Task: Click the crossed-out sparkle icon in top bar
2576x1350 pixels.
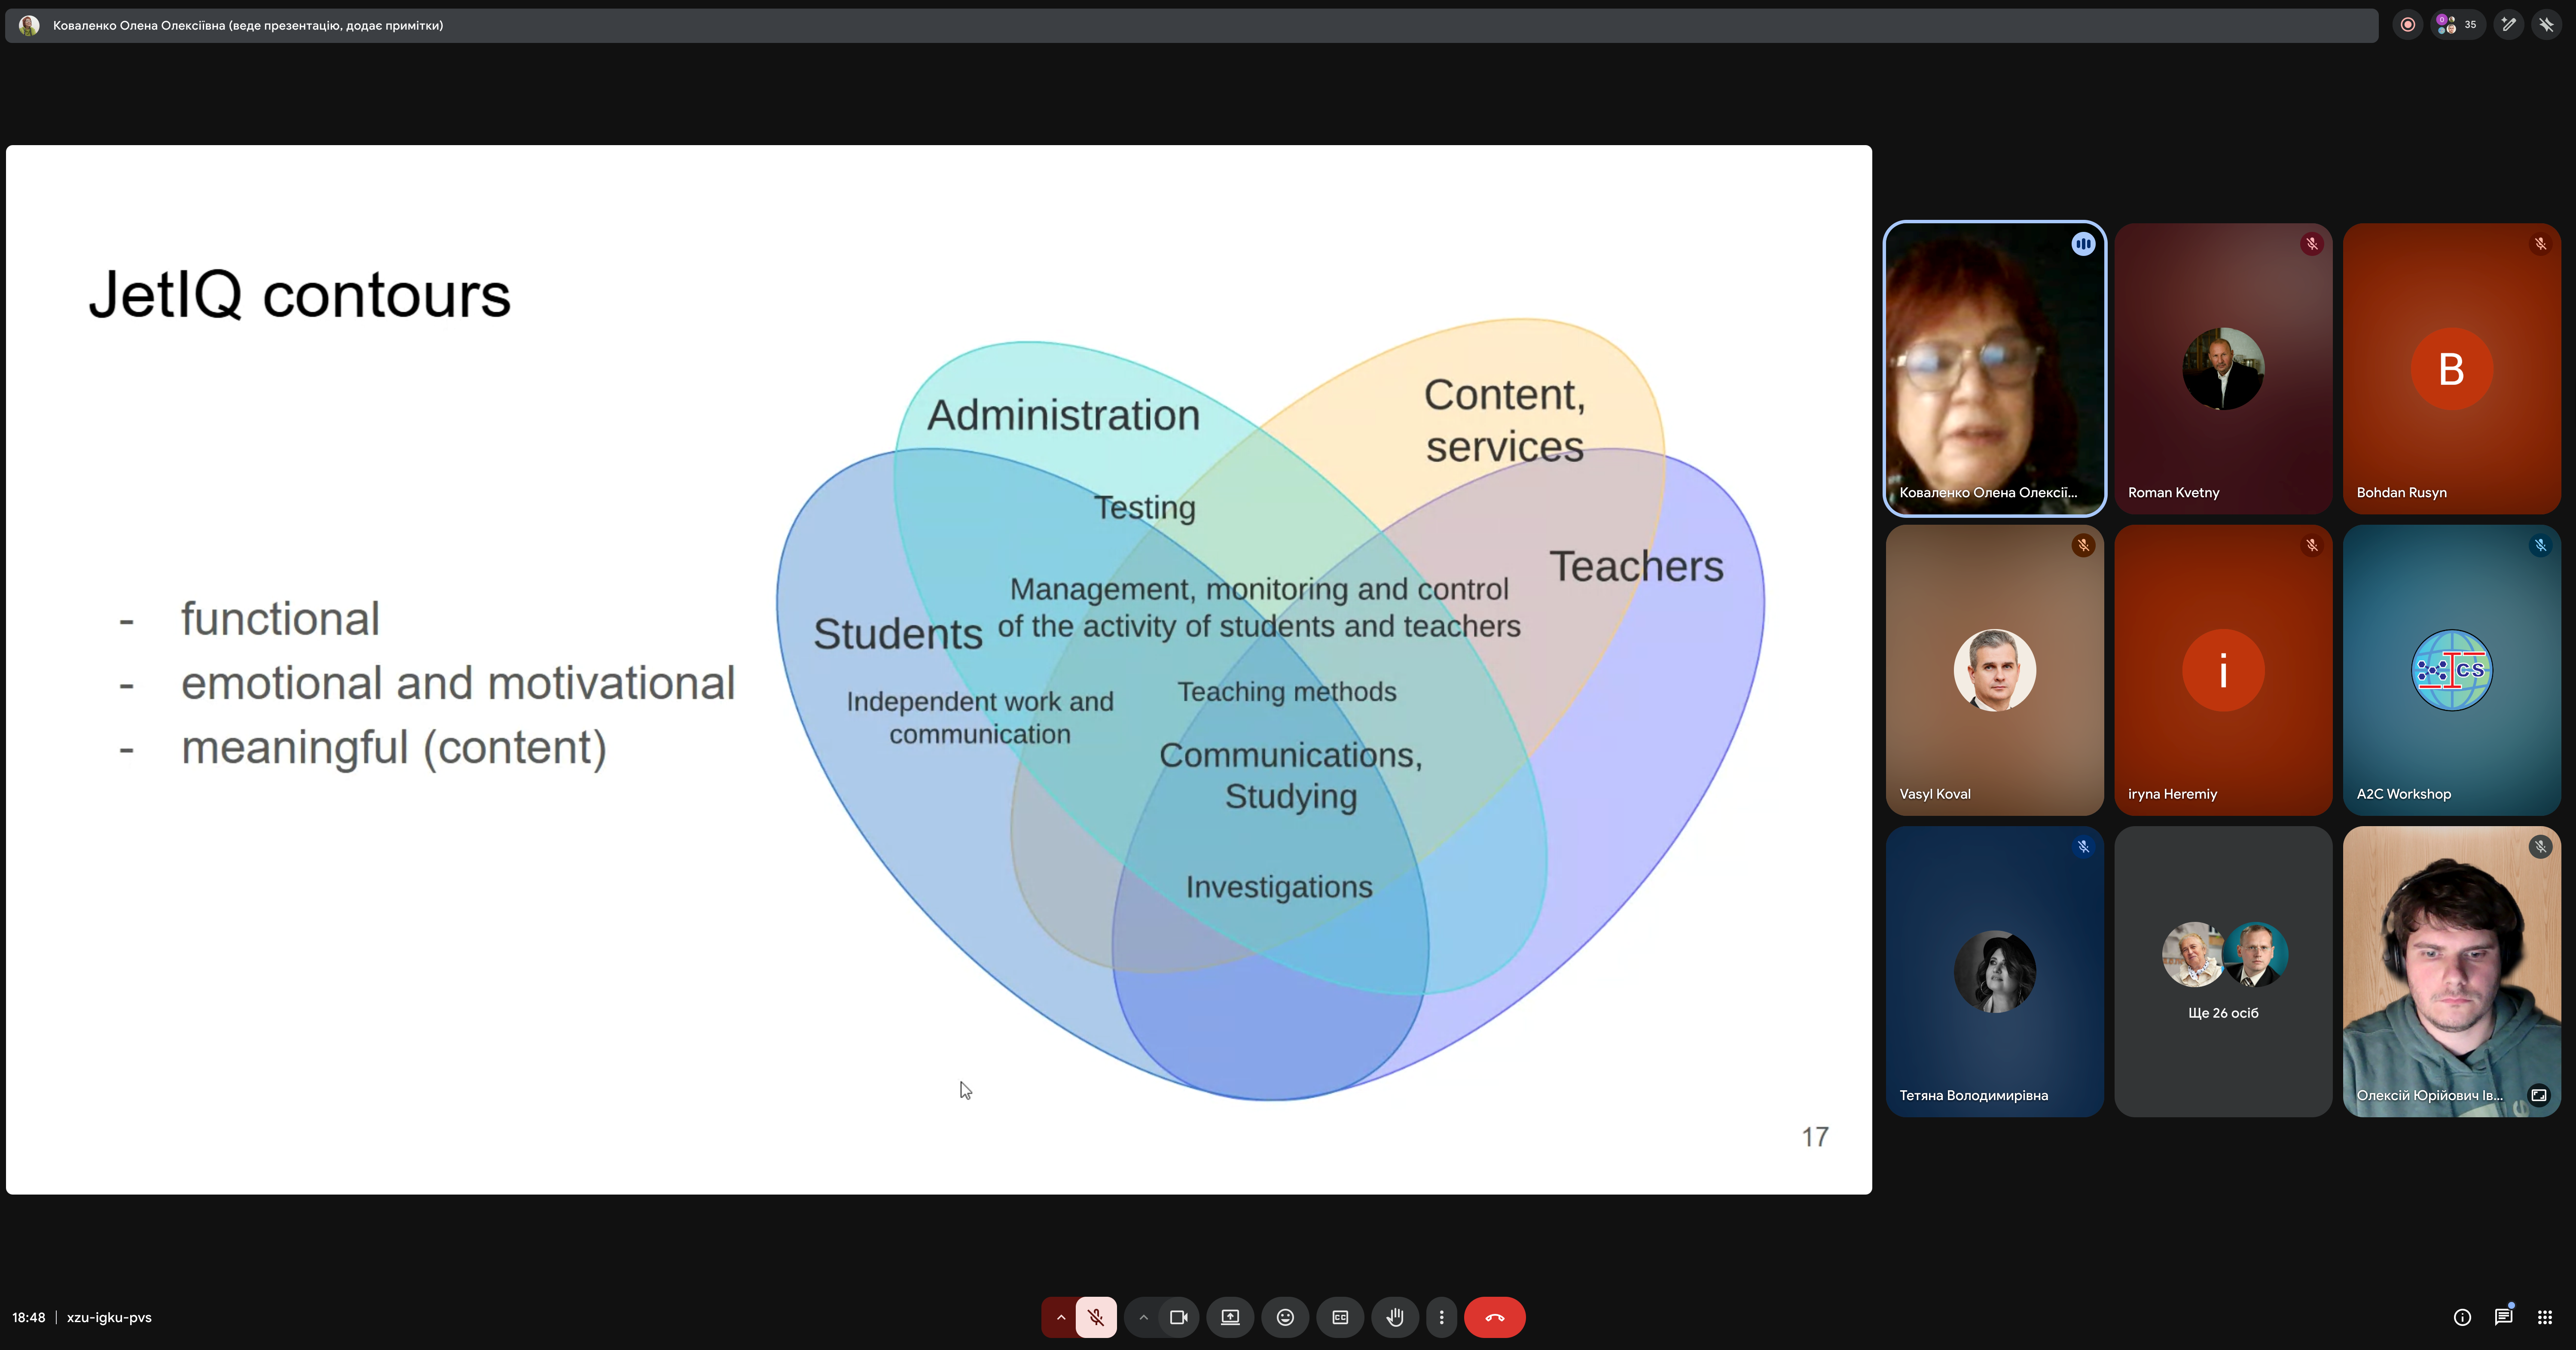Action: click(2546, 25)
